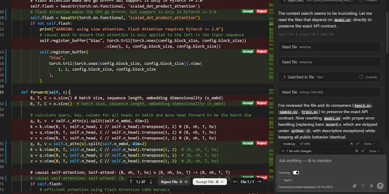This screenshot has height=194, width=389.
Task: Go to previous diff with up arrow
Action: (x=131, y=182)
